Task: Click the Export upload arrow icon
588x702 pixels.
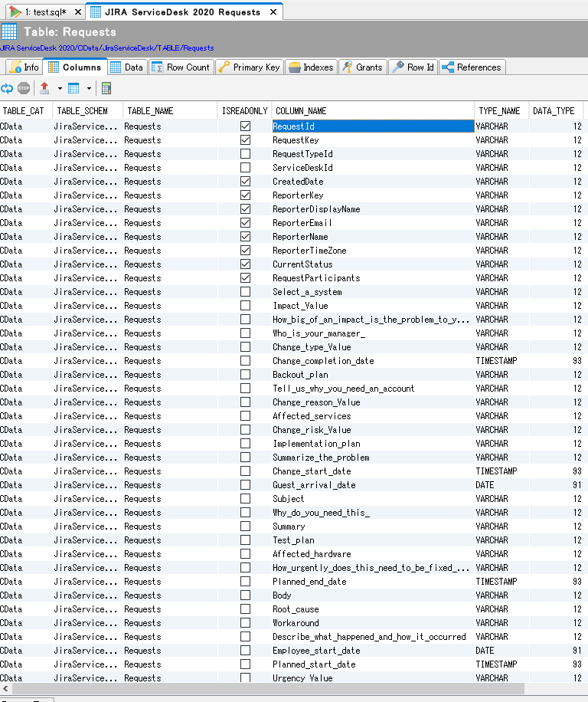Action: pyautogui.click(x=44, y=88)
